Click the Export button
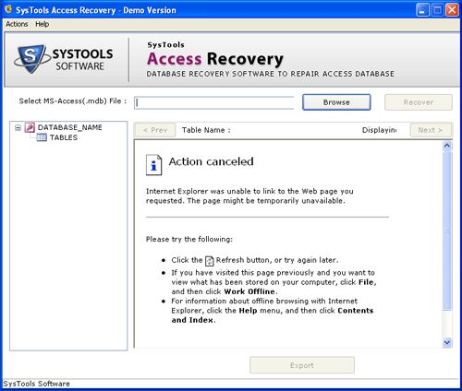Viewport: 462px width, 391px height. (302, 365)
